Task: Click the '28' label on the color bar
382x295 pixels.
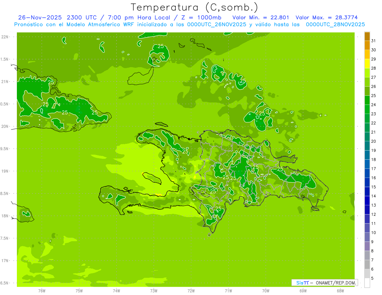Action: point(374,68)
